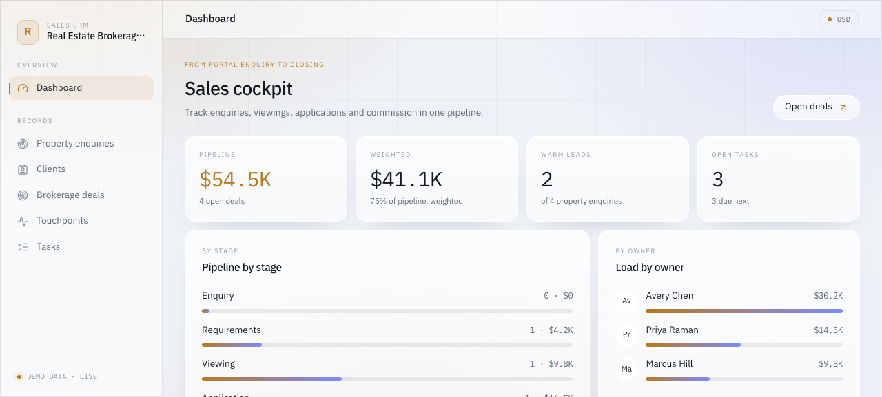Viewport: 882px width, 397px height.
Task: Click the "Load by owner" heading
Action: tap(650, 268)
